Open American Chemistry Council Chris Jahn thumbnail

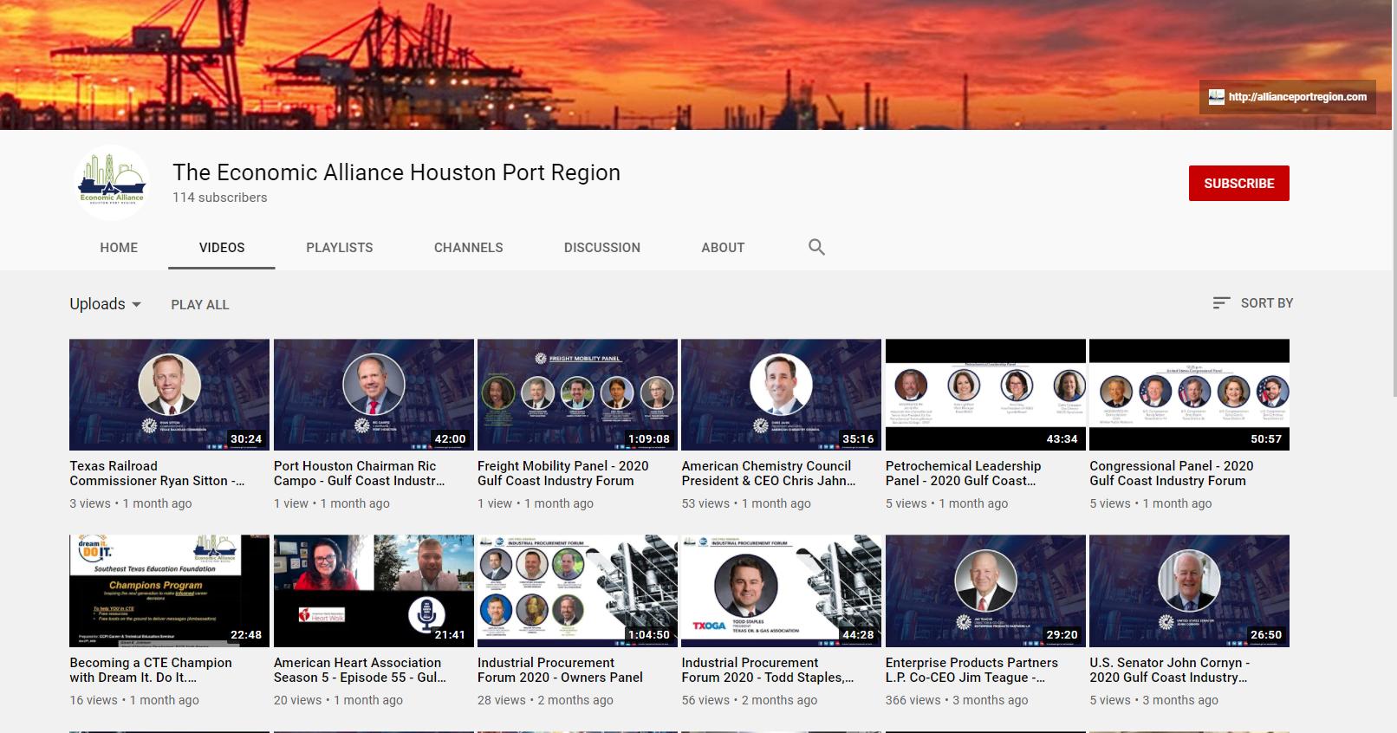(782, 395)
